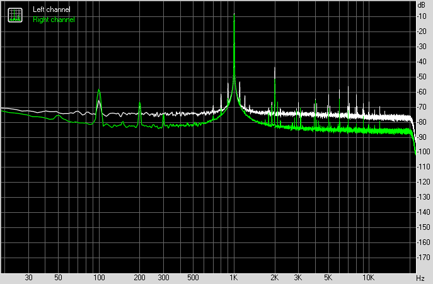Click the Hz unit label
Screen dimensions: 433x284
pos(420,278)
